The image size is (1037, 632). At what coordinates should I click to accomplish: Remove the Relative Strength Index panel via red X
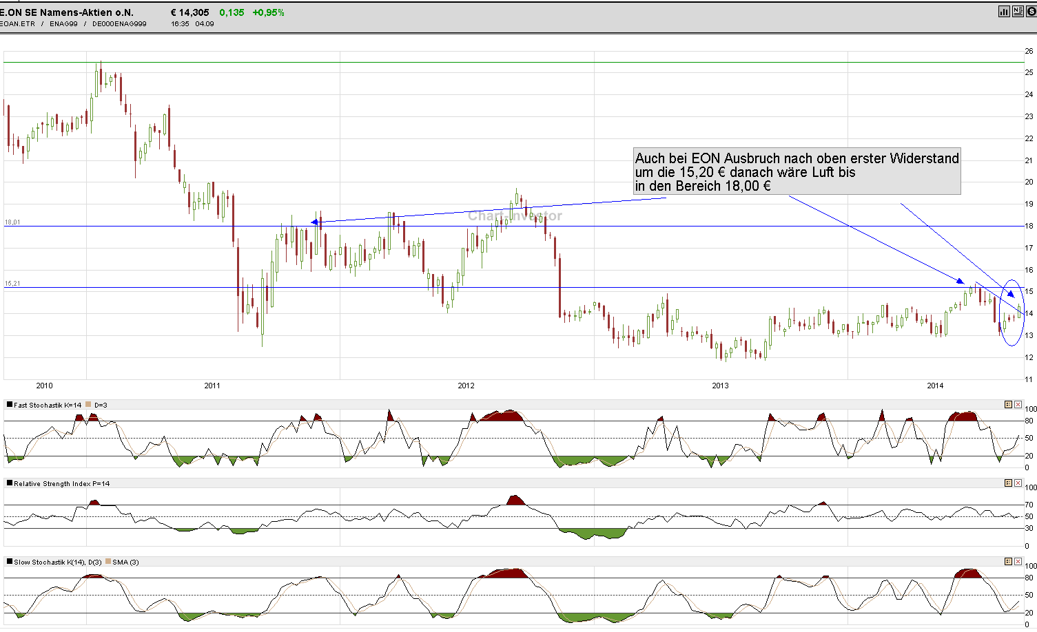pos(1018,483)
